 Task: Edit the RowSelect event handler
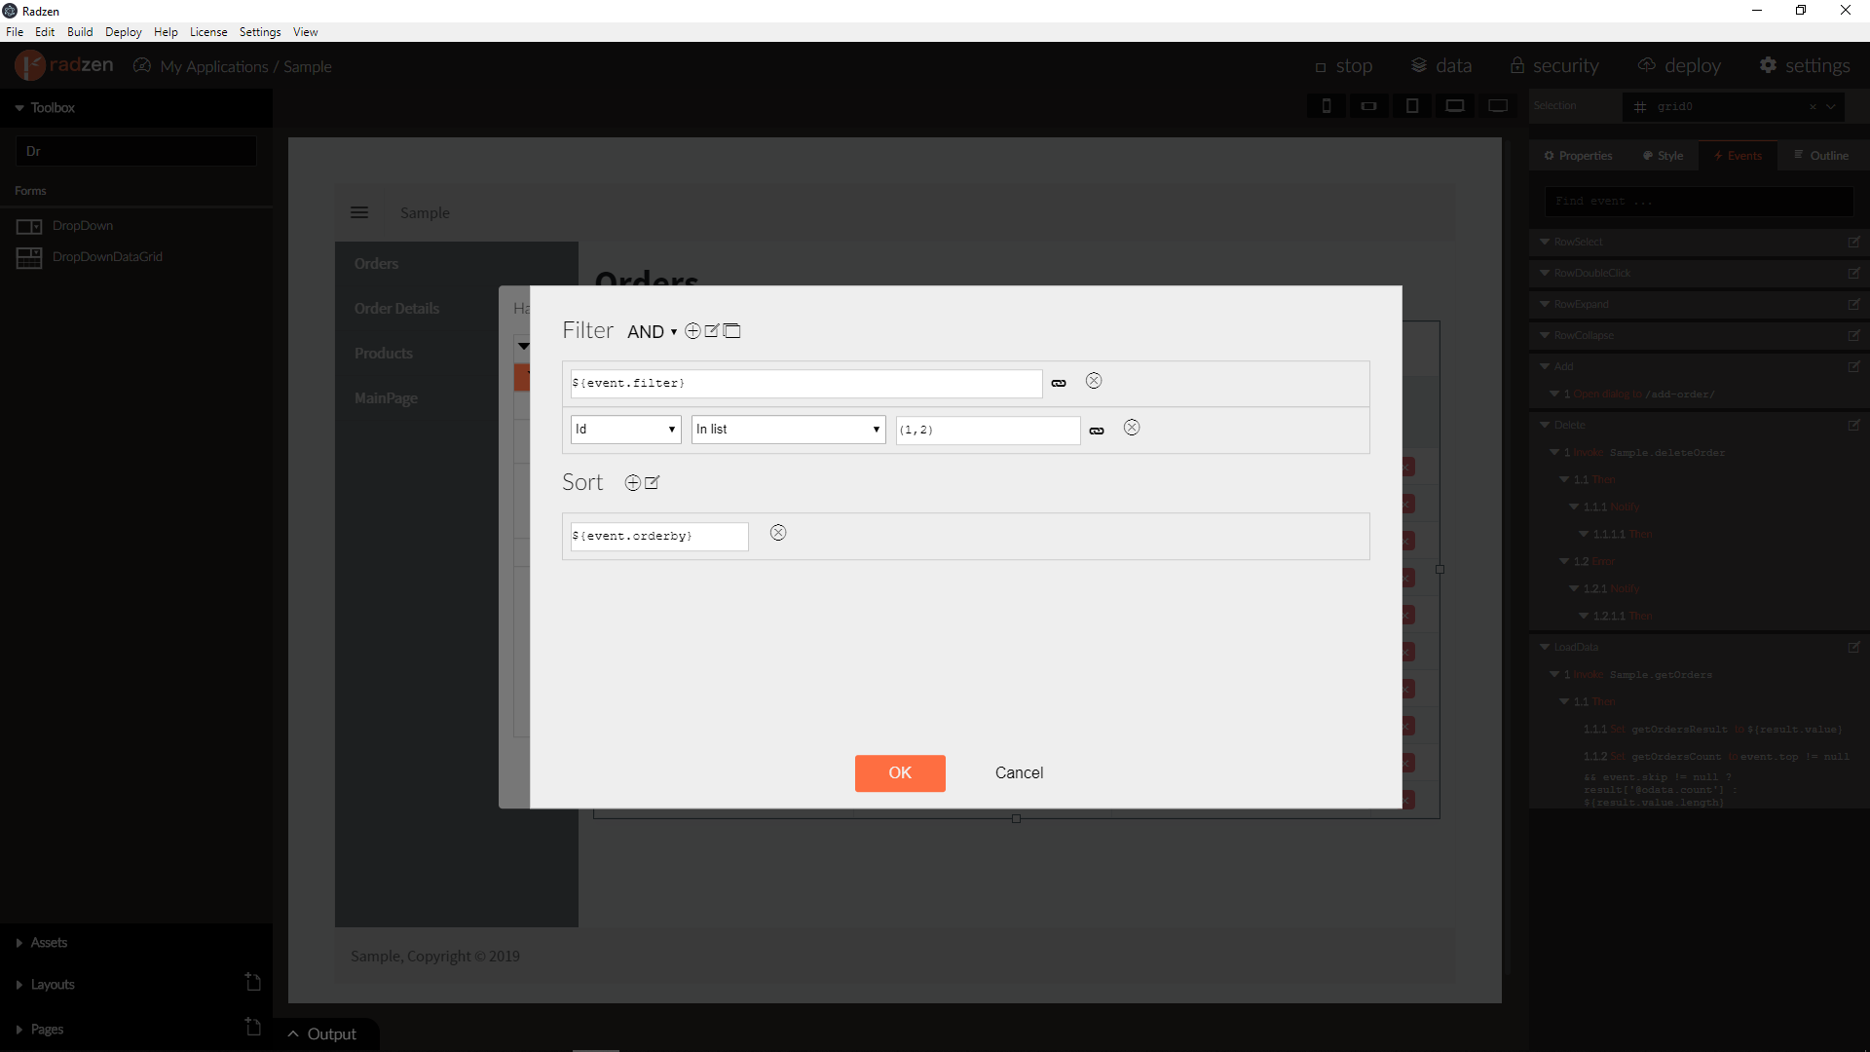pos(1853,242)
